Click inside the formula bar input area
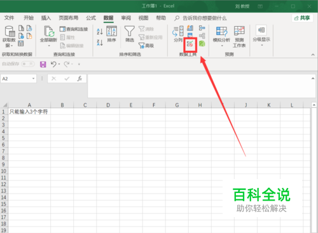318x233 pixels. click(x=198, y=86)
